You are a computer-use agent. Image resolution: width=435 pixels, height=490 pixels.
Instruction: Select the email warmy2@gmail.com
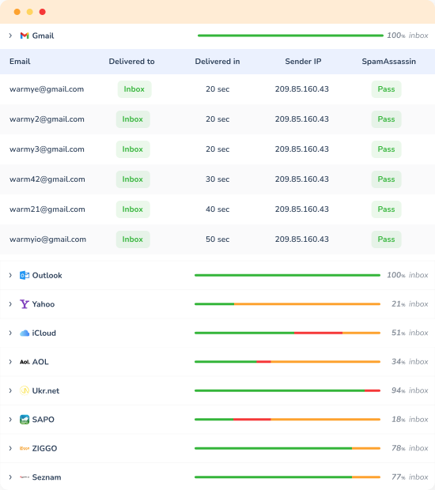[47, 119]
